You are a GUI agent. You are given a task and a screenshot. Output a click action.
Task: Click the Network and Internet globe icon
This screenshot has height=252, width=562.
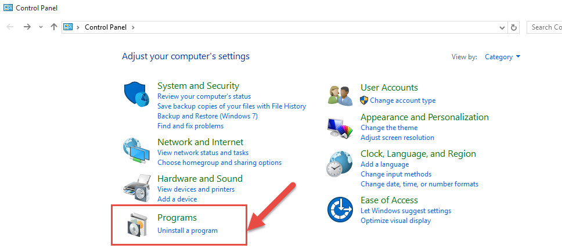click(x=136, y=150)
